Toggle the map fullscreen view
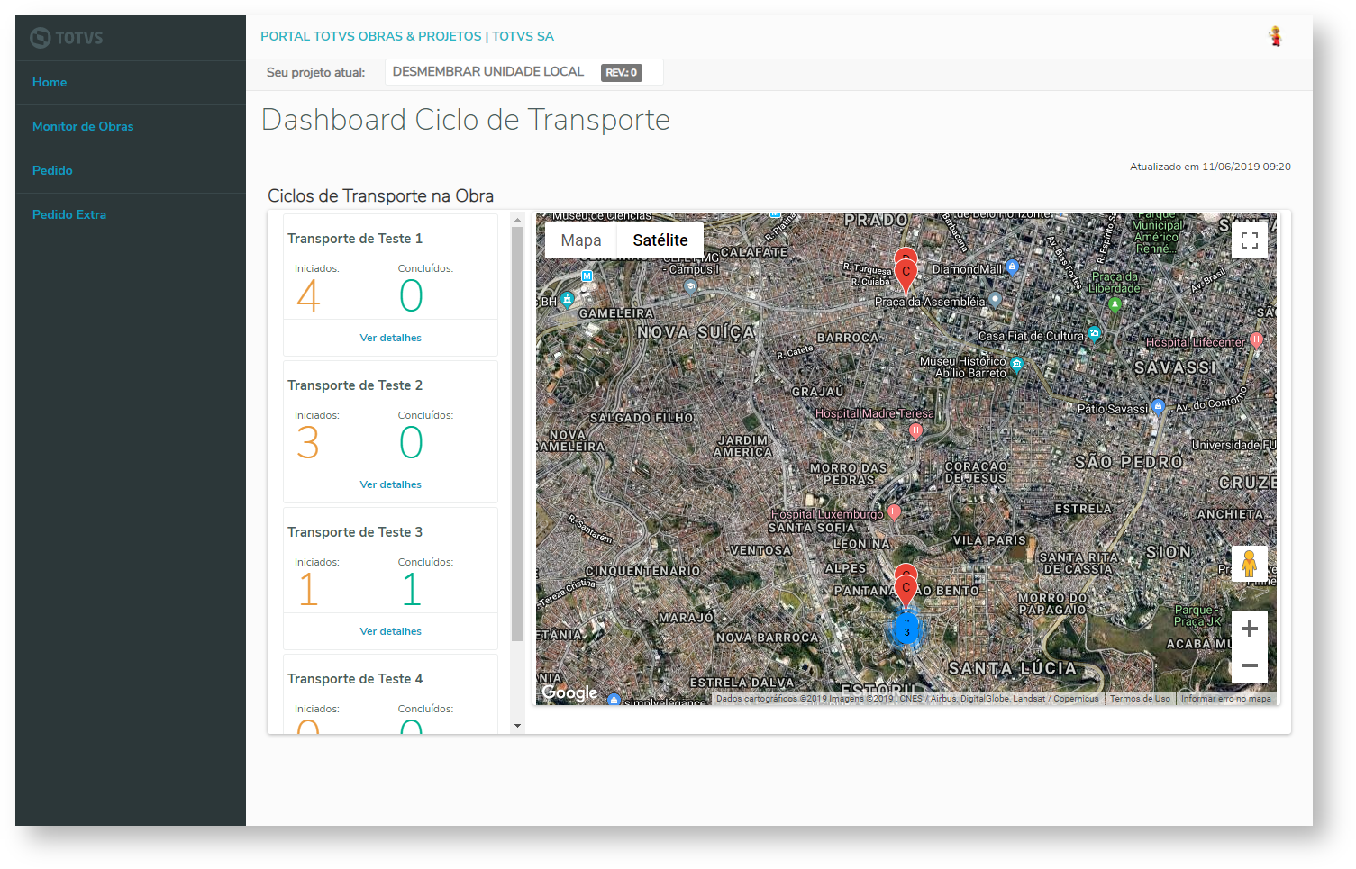 [x=1250, y=240]
